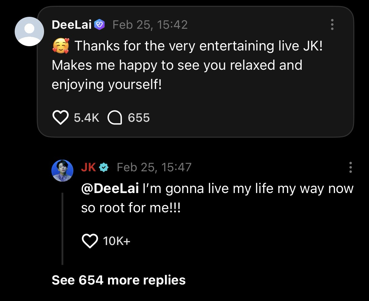Image resolution: width=369 pixels, height=301 pixels.
Task: Expand 'See 654 more replies'
Action: (118, 280)
